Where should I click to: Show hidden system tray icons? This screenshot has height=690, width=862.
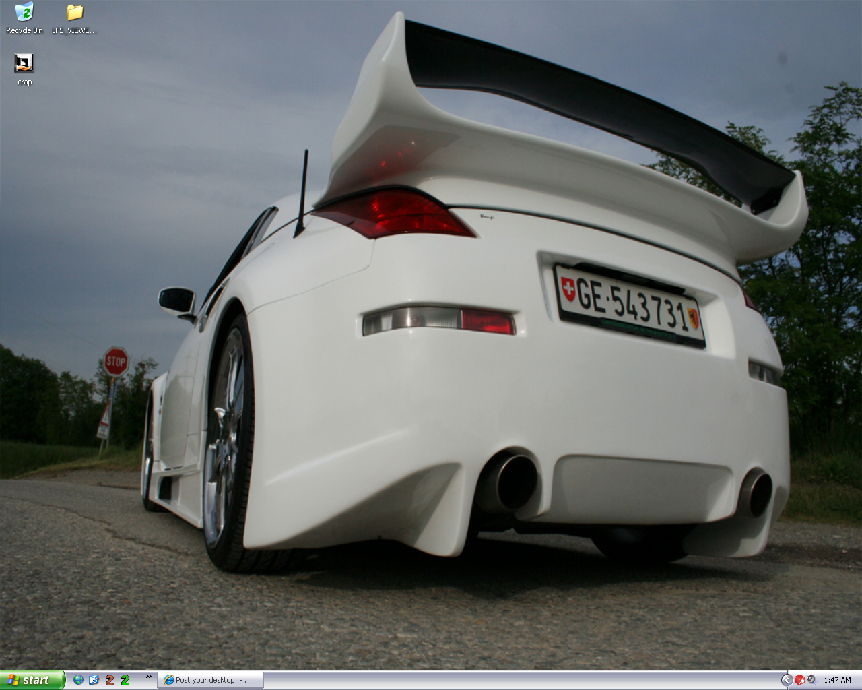(787, 680)
